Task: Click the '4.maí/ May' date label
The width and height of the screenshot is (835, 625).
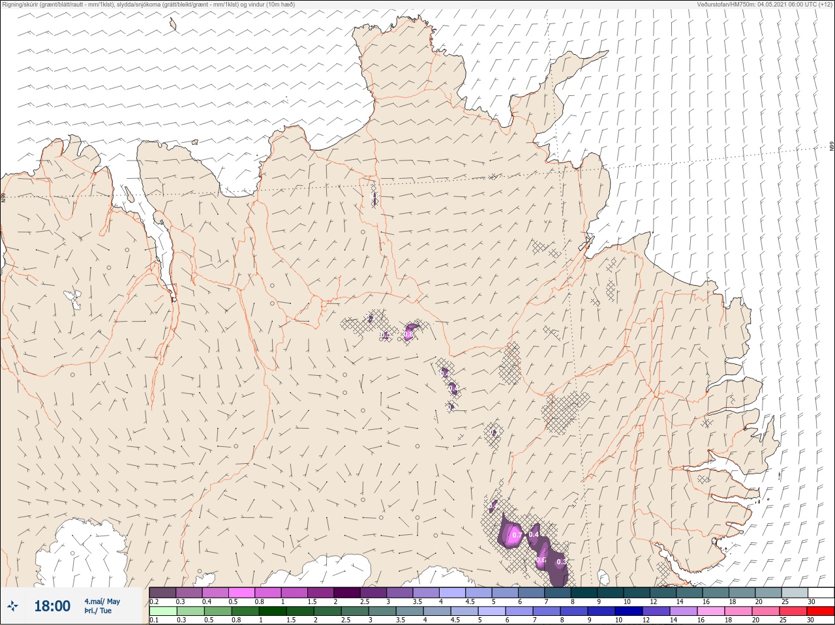Action: [102, 602]
